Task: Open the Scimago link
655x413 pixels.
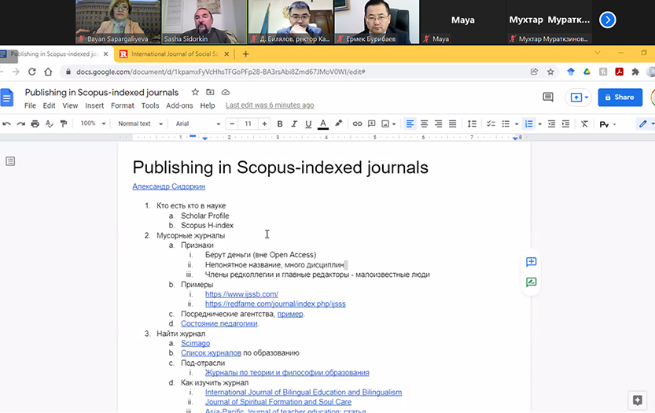Action: [x=195, y=344]
